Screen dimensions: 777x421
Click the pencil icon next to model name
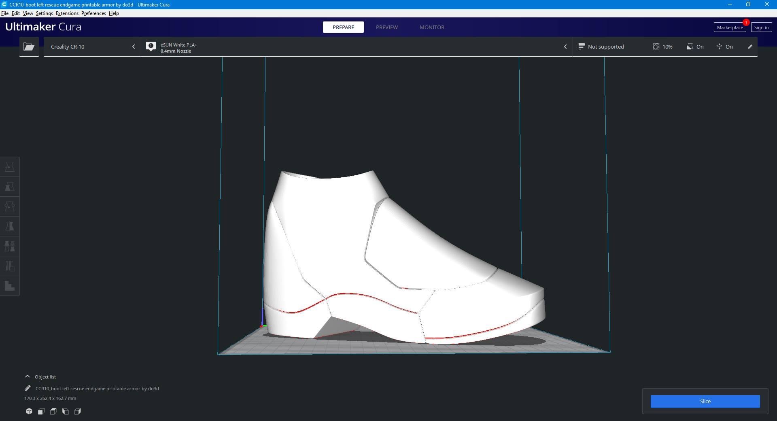[28, 388]
